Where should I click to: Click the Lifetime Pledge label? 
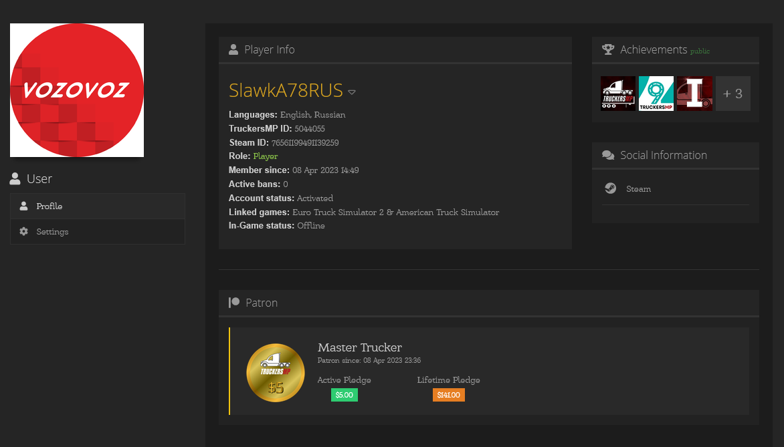(448, 380)
